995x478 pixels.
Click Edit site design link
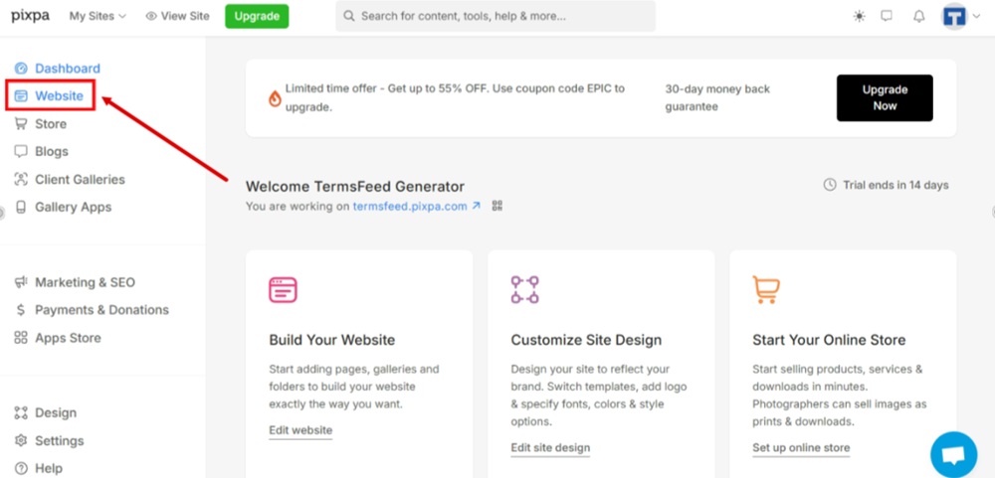point(550,448)
